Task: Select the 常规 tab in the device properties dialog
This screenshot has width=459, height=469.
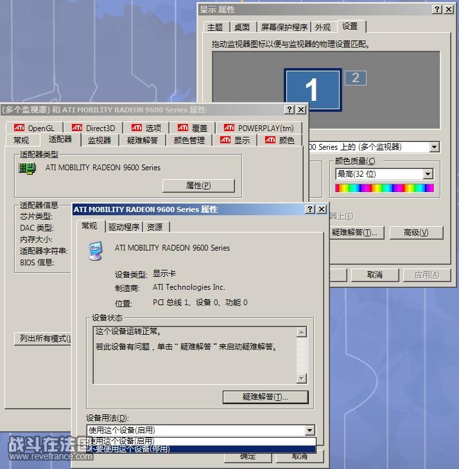Action: click(90, 226)
